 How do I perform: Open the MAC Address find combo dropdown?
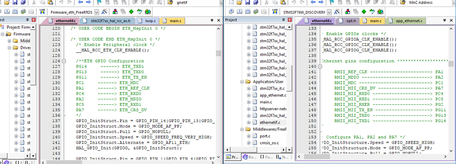point(454,3)
